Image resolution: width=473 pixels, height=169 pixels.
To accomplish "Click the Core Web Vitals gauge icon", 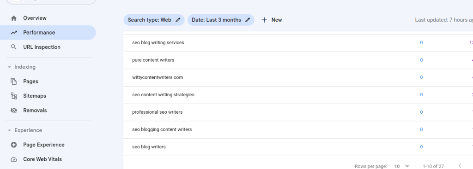I will 13,159.
